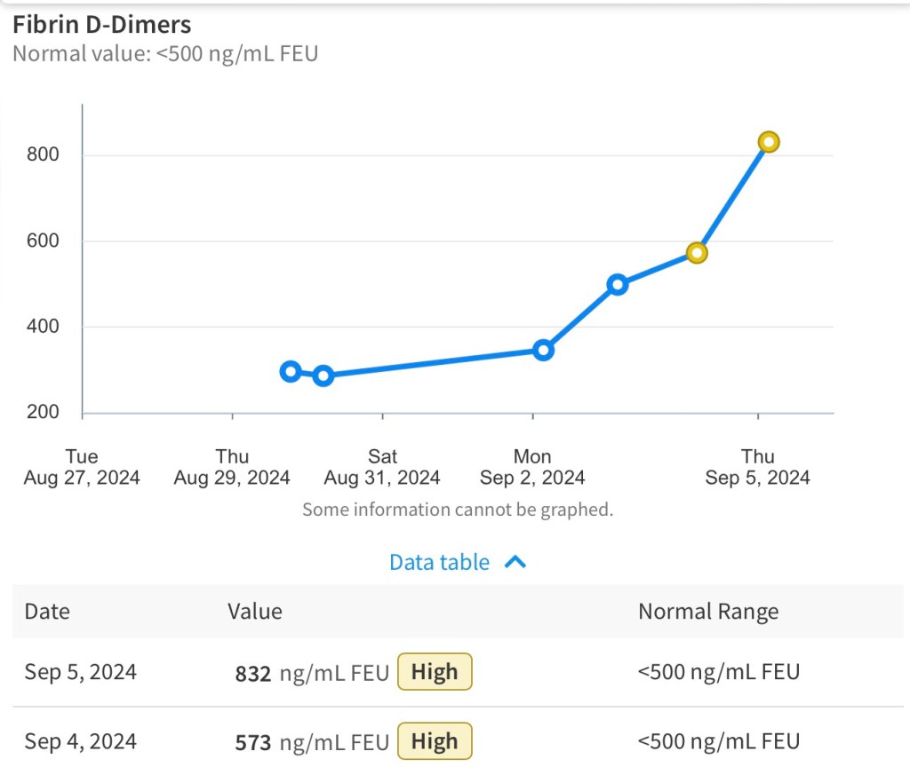Click the Data table link text
910x767 pixels.
[439, 562]
